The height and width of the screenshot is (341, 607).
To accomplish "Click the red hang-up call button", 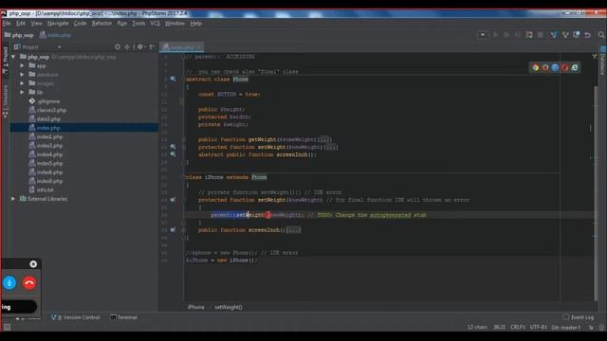I will (29, 283).
